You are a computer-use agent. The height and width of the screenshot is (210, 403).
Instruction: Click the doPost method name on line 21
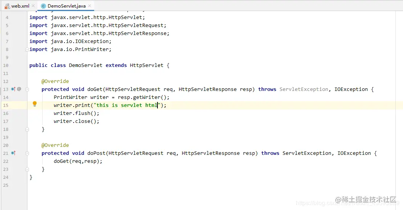[x=96, y=153]
